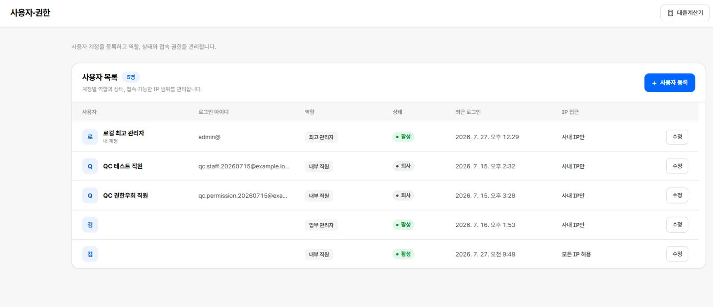Viewport: 713px width, 307px height.
Task: Click the 업무 관리자 role badge
Action: point(321,225)
